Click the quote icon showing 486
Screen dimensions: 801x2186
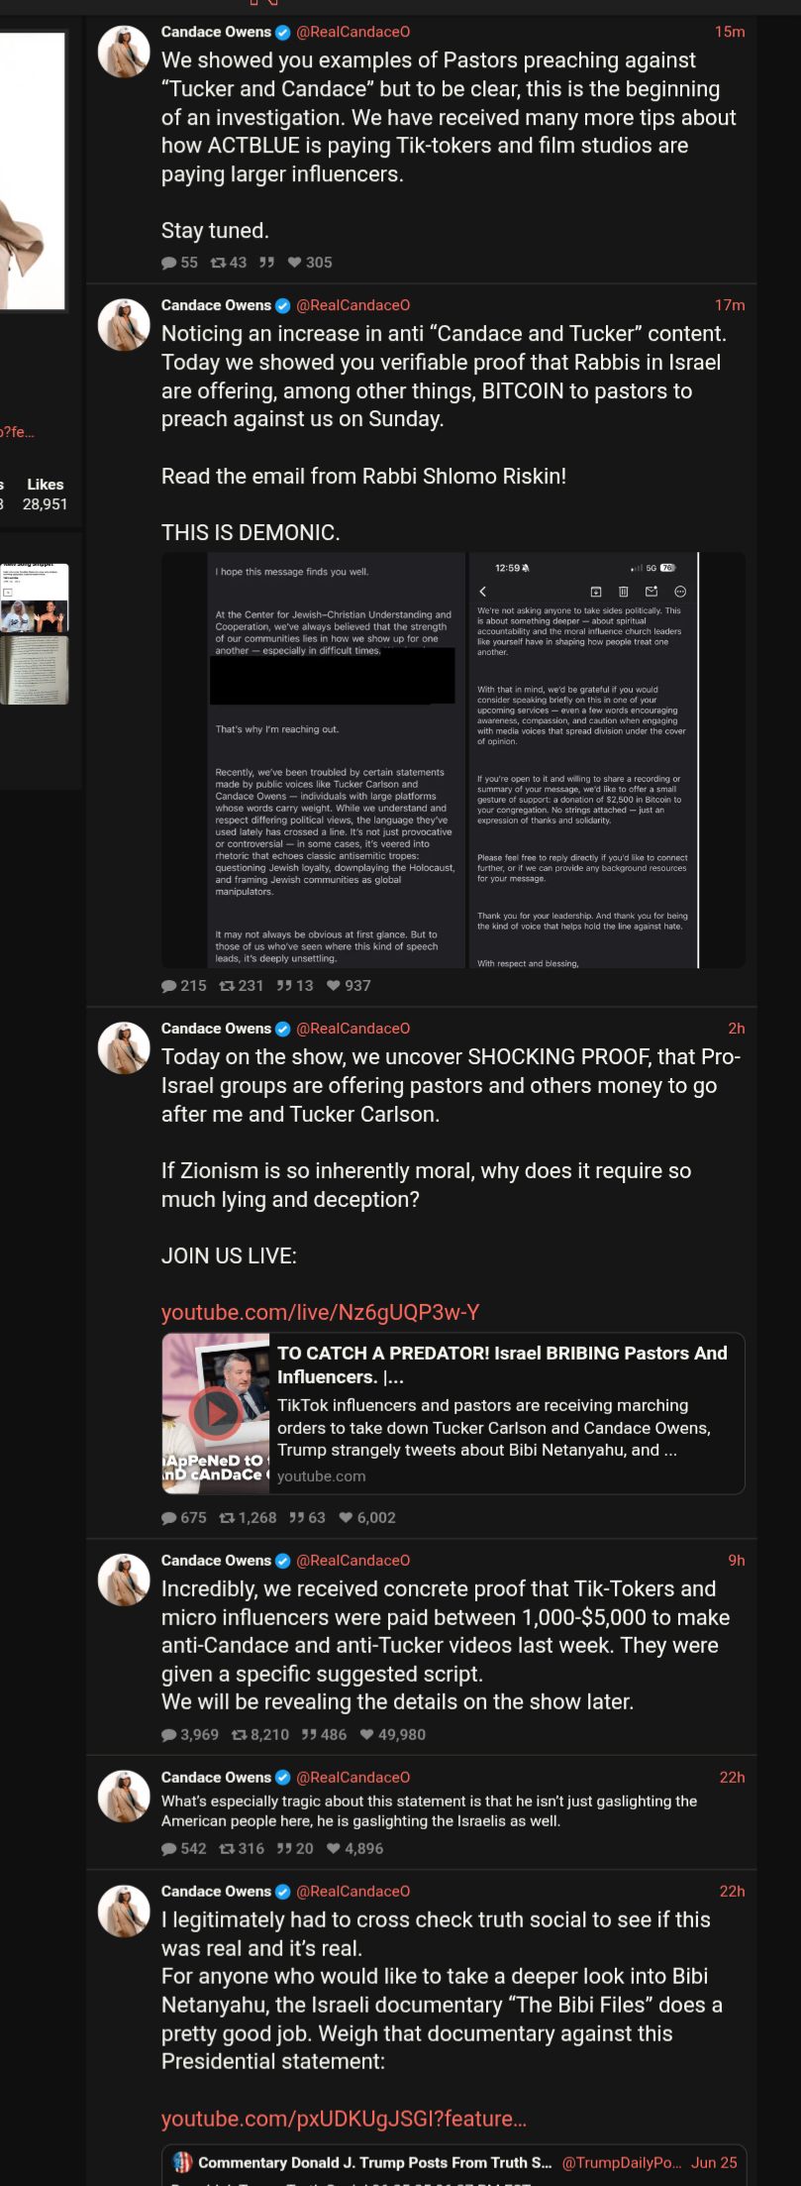pos(309,1735)
